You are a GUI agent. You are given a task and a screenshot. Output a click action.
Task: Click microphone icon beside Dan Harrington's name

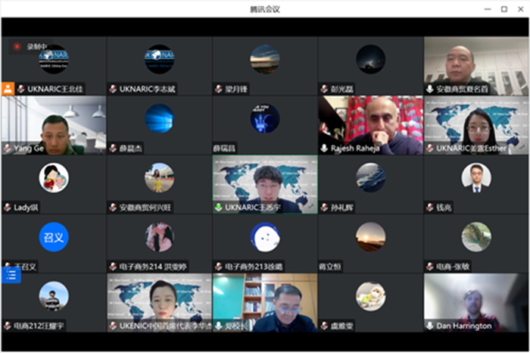click(x=430, y=326)
